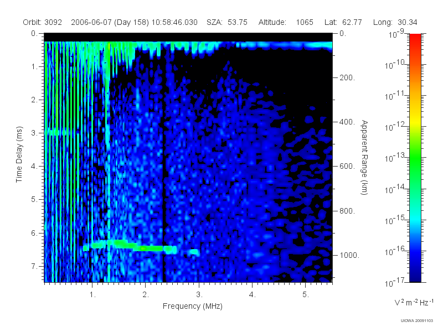Click the color scale bar legend
This screenshot has width=443, height=332.
click(x=415, y=158)
